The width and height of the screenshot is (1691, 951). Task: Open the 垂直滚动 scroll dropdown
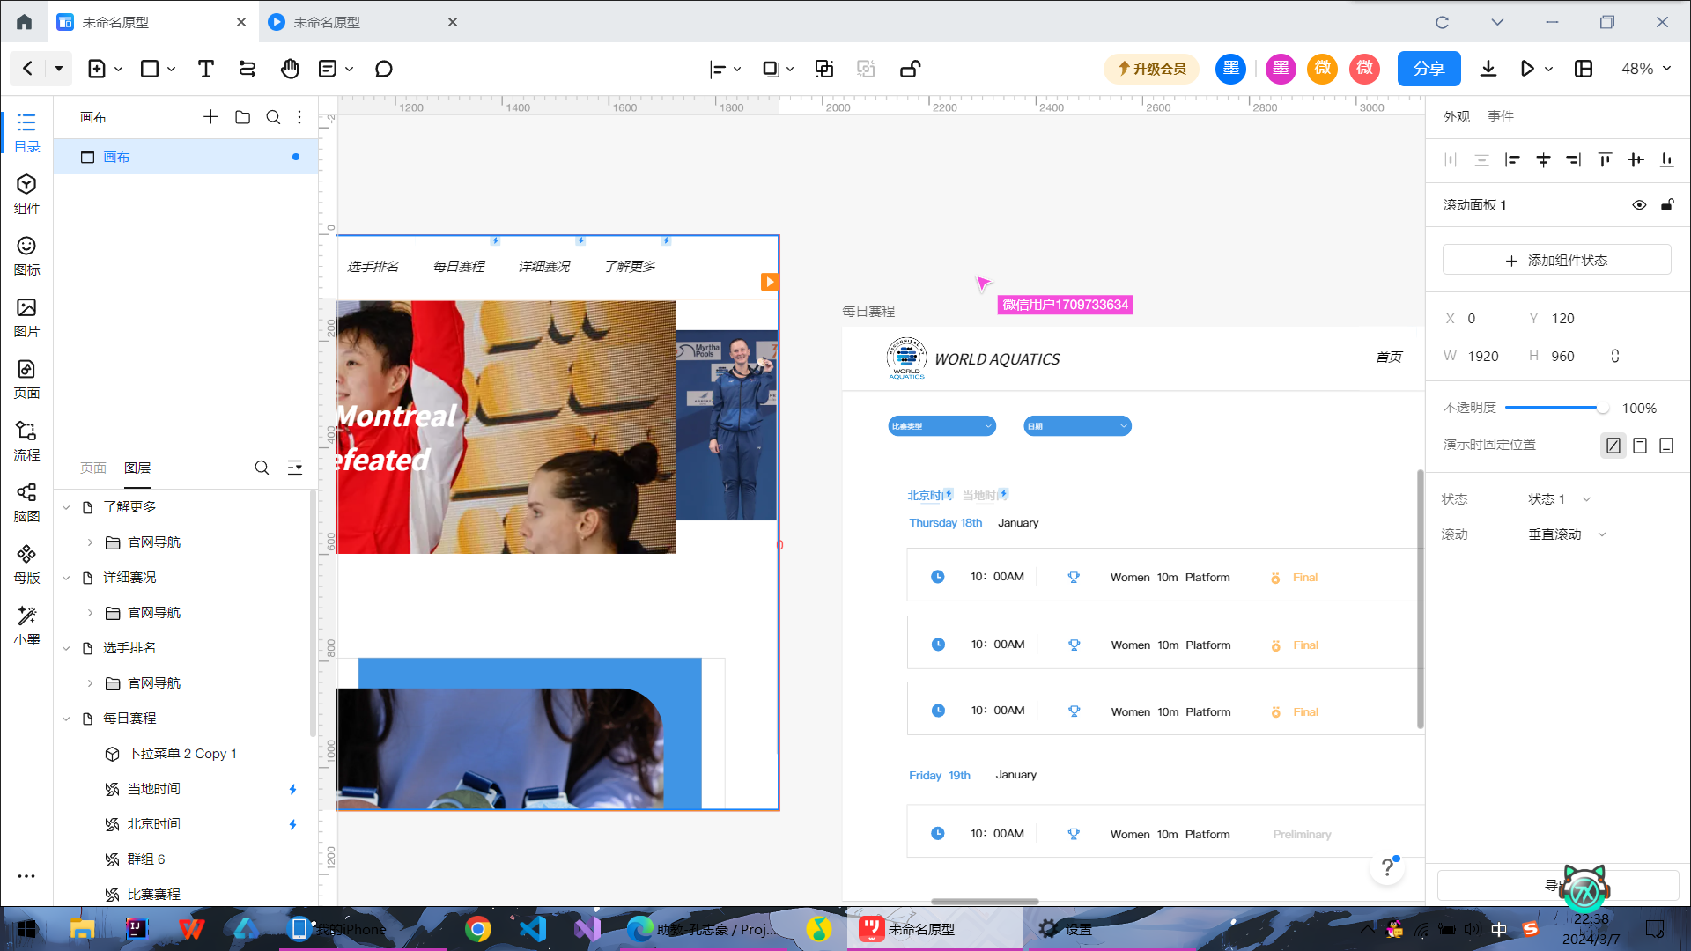(1567, 534)
